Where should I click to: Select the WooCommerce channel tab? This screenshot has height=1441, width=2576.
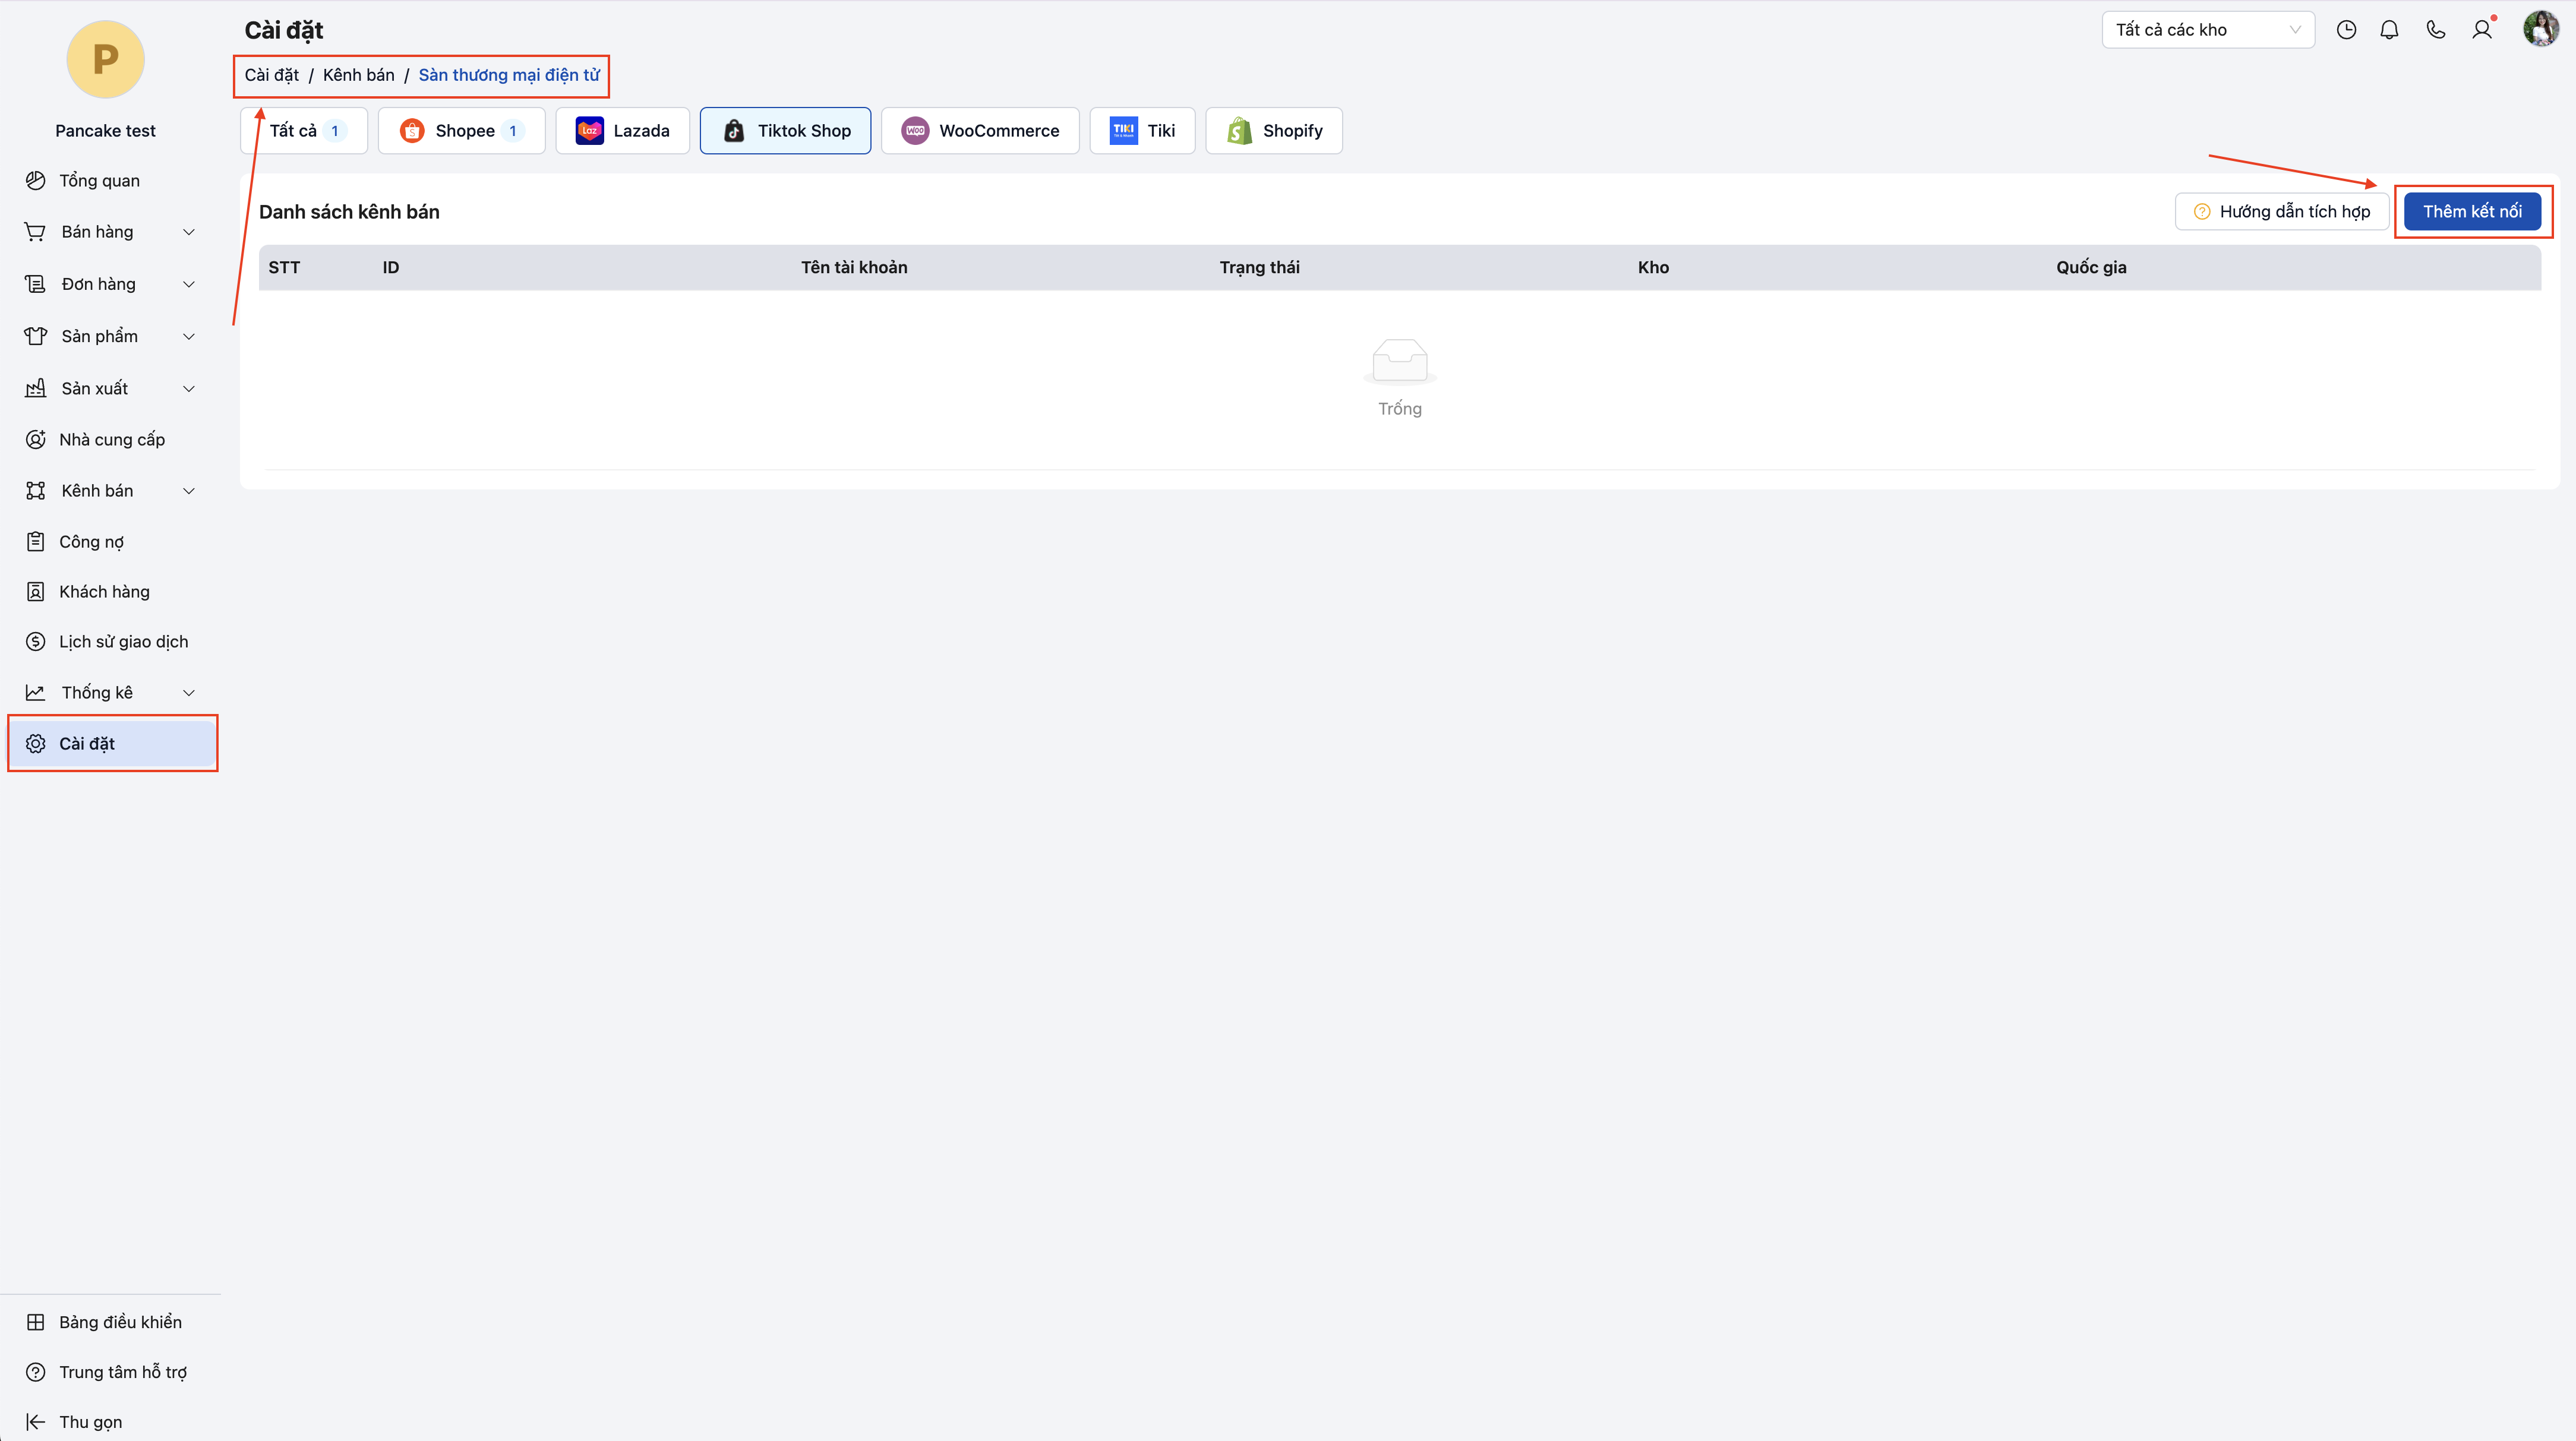click(x=979, y=131)
